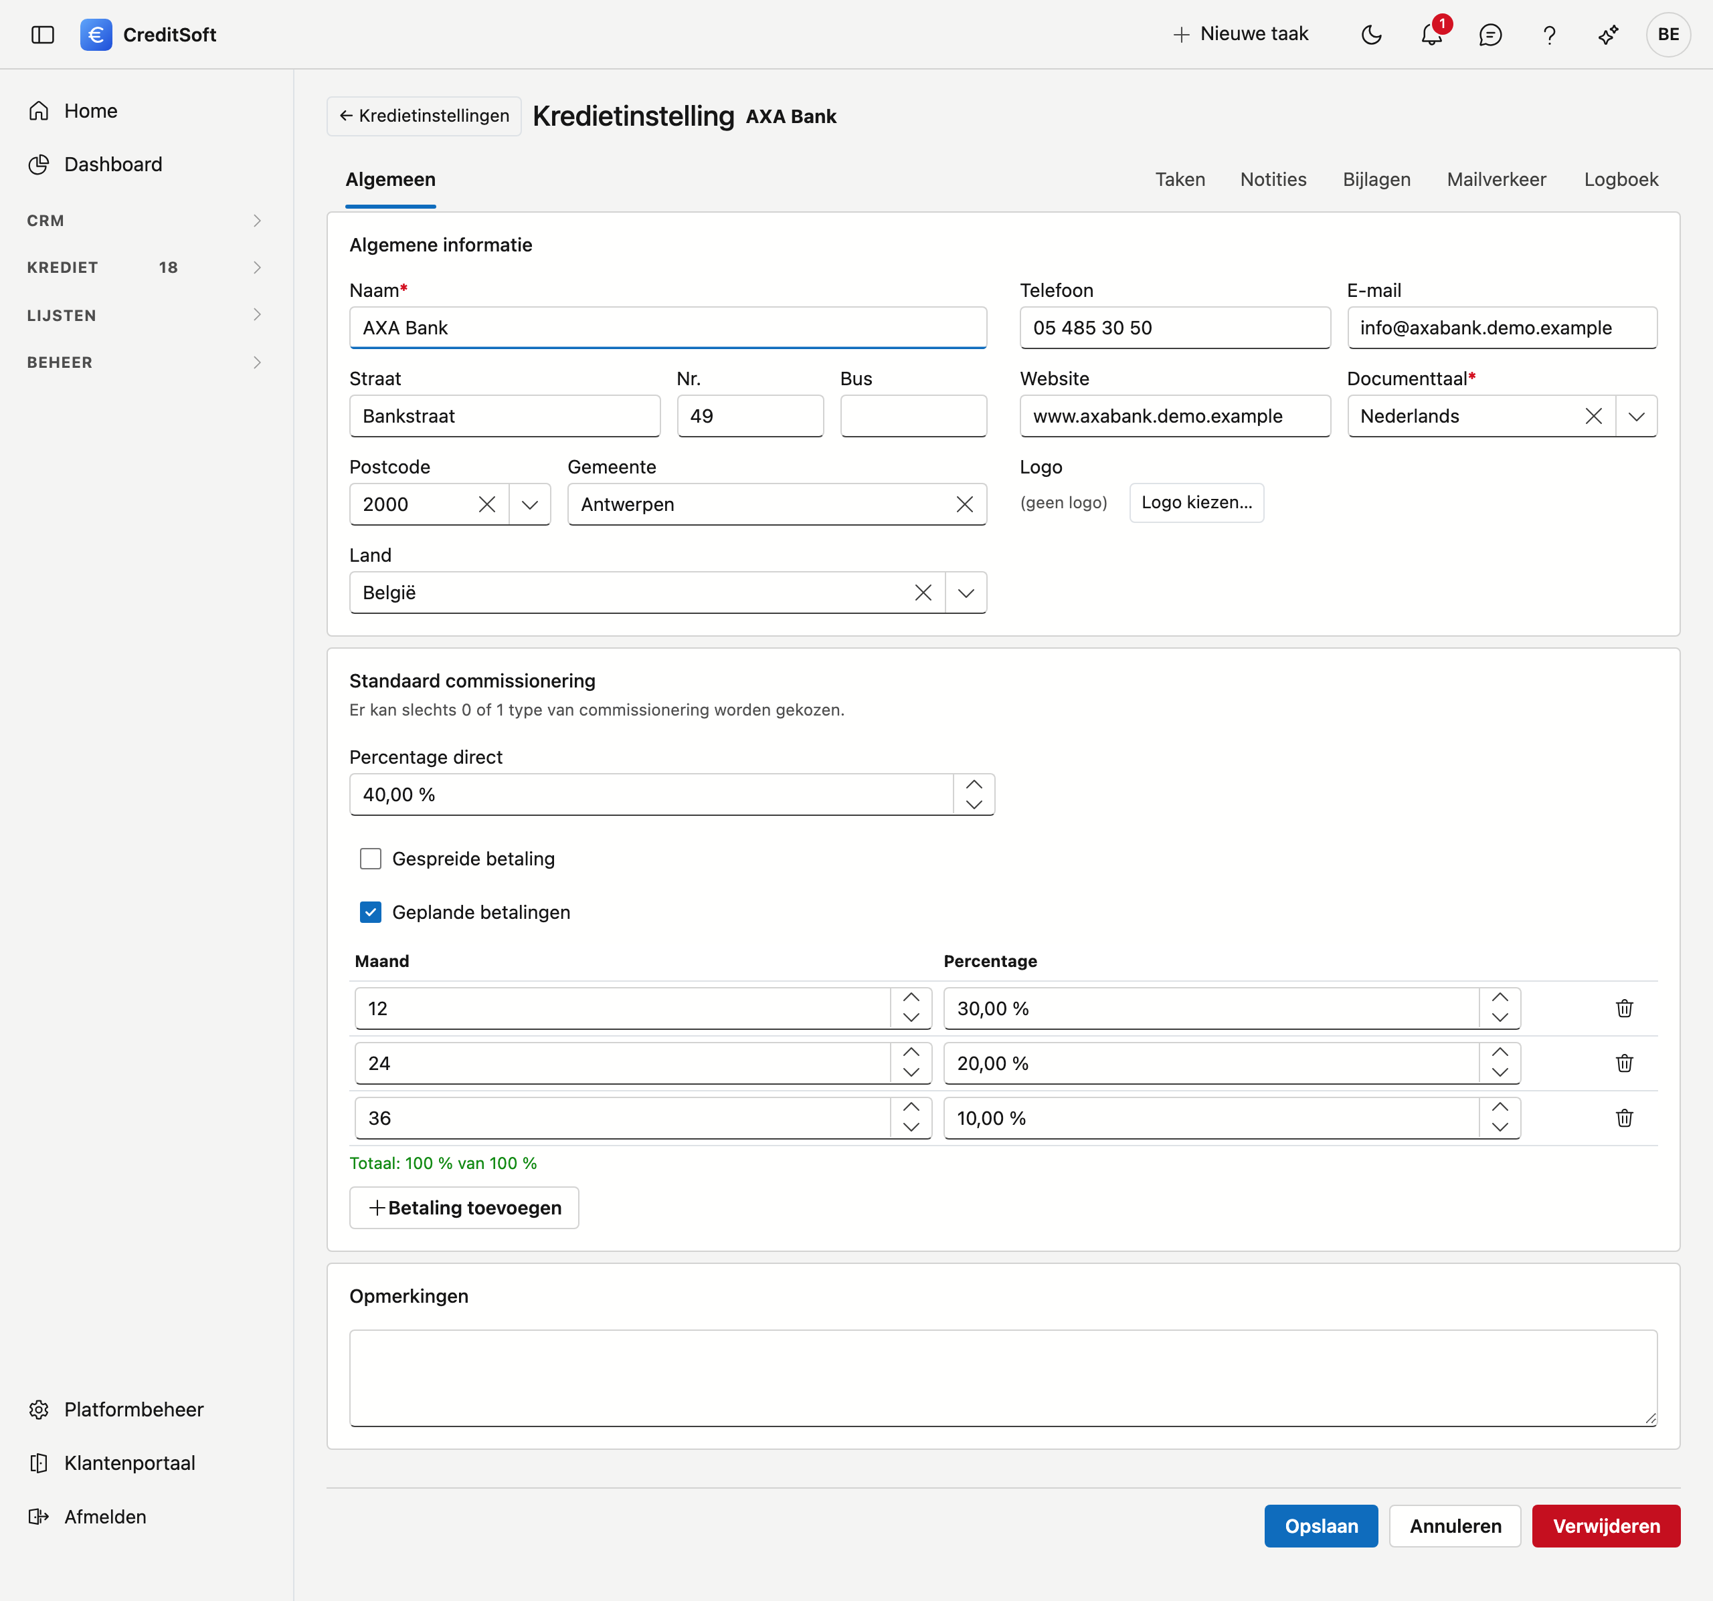
Task: Clear the Documenttaal Nederlands value
Action: 1593,416
